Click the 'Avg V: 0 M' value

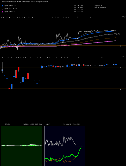tap(98, 6)
